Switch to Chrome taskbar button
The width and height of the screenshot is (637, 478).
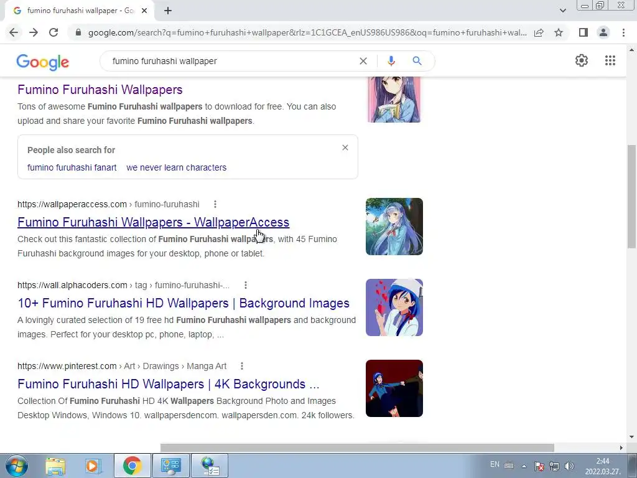click(132, 466)
